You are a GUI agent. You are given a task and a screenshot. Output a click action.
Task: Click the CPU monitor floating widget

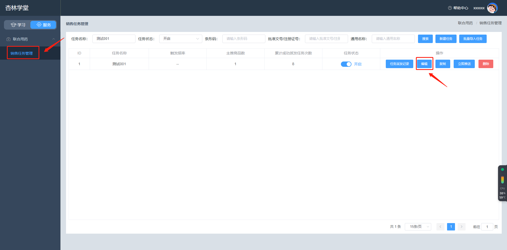[x=502, y=183]
